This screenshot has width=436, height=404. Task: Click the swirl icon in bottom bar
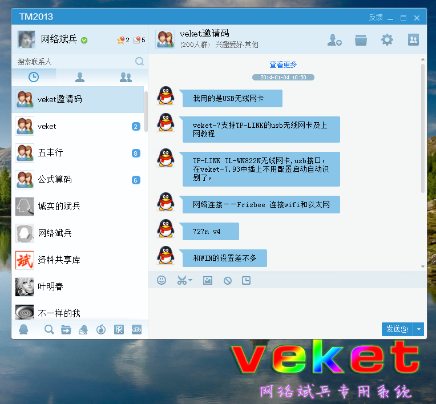101,329
